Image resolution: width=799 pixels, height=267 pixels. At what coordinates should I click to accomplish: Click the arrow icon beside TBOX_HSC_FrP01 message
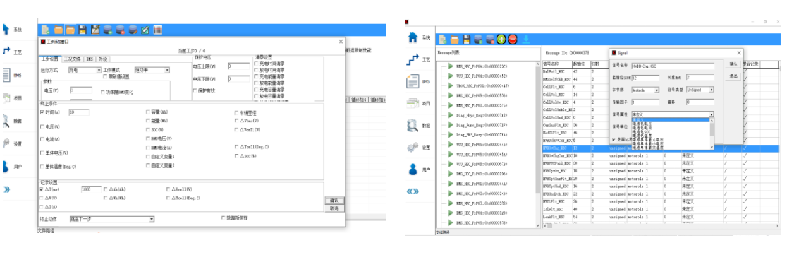pyautogui.click(x=450, y=86)
